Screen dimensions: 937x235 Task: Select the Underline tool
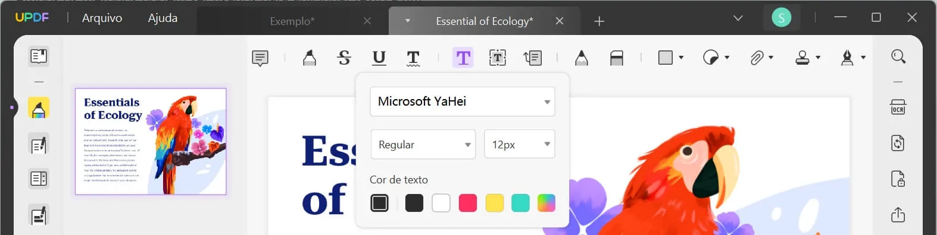point(379,58)
